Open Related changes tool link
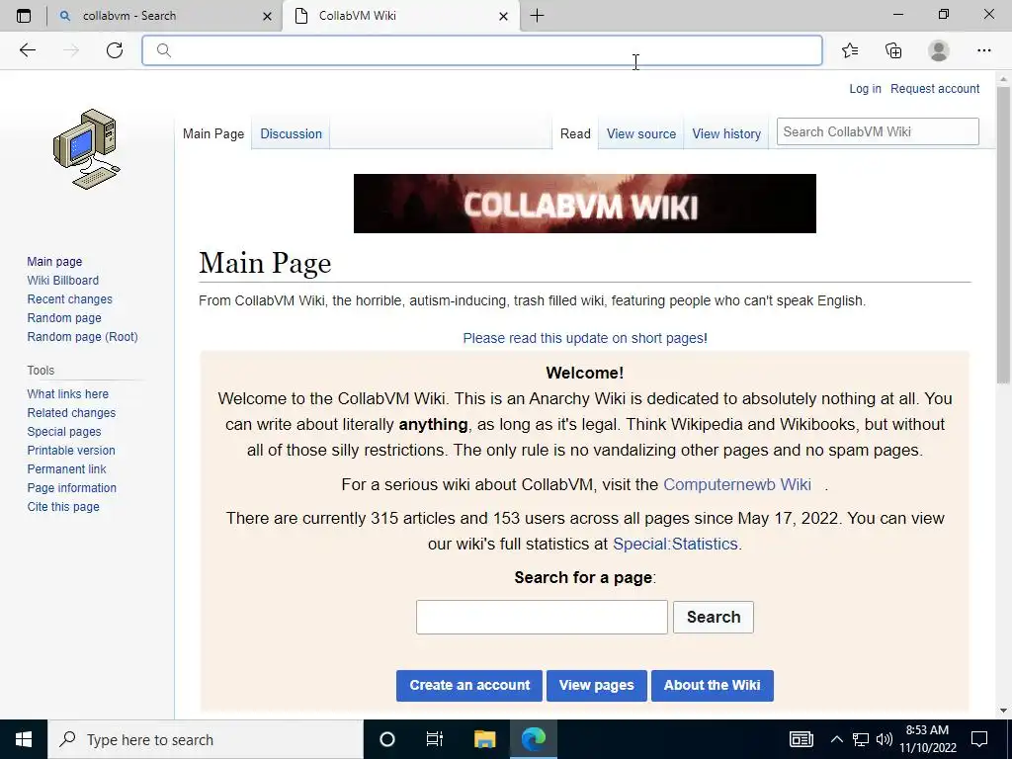 tap(71, 412)
